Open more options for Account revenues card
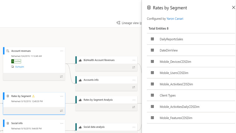This screenshot has width=236, height=133. click(61, 51)
